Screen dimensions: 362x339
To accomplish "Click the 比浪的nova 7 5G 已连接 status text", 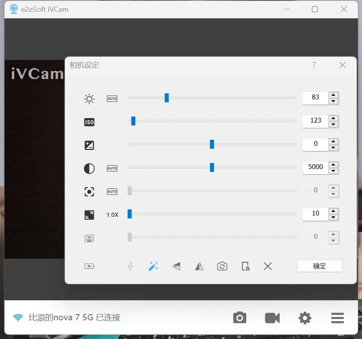I will [x=75, y=317].
